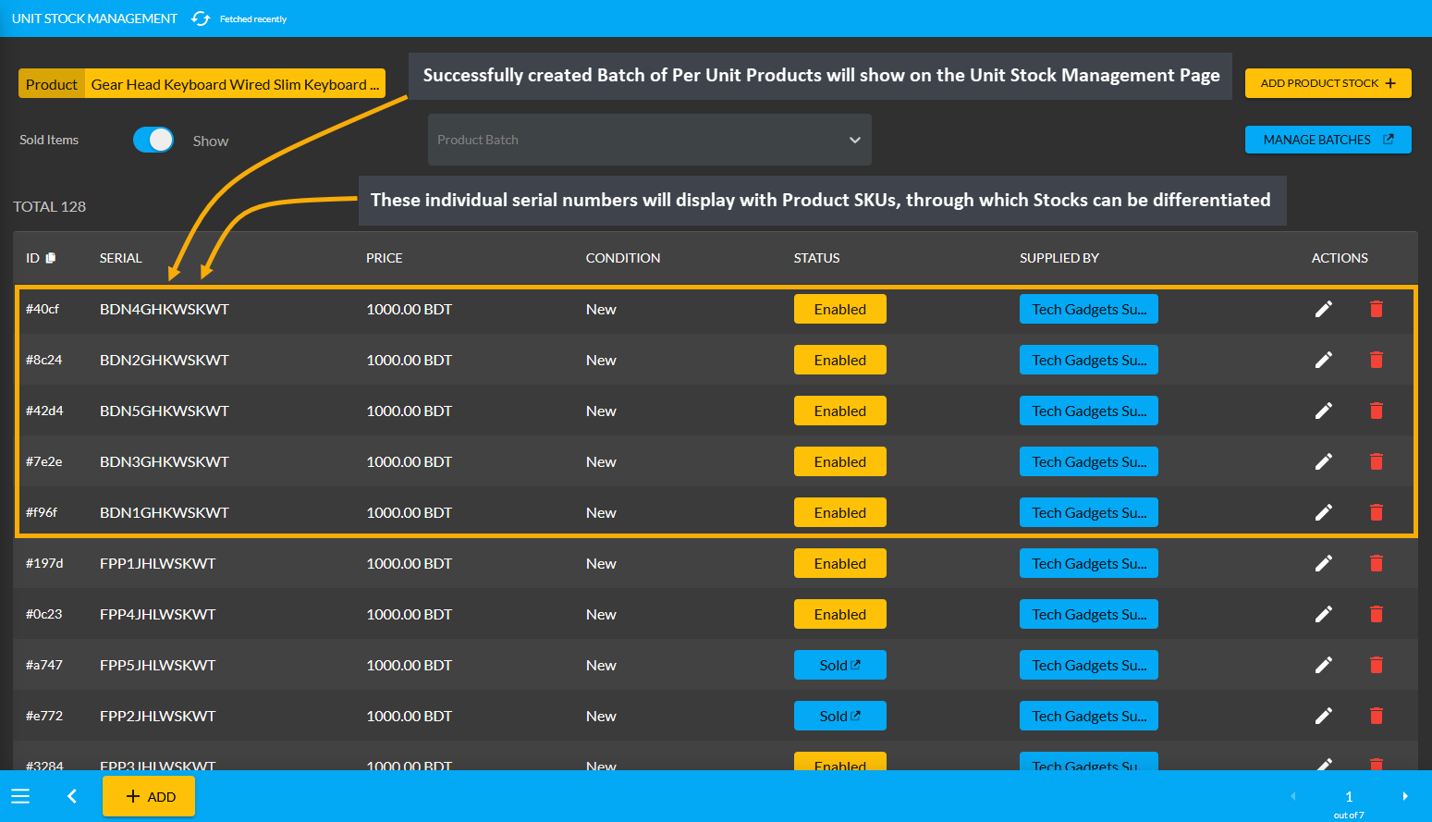Screen dimensions: 1432x822
Task: Select serial BDN5GHKWSKWT text
Action: [165, 411]
